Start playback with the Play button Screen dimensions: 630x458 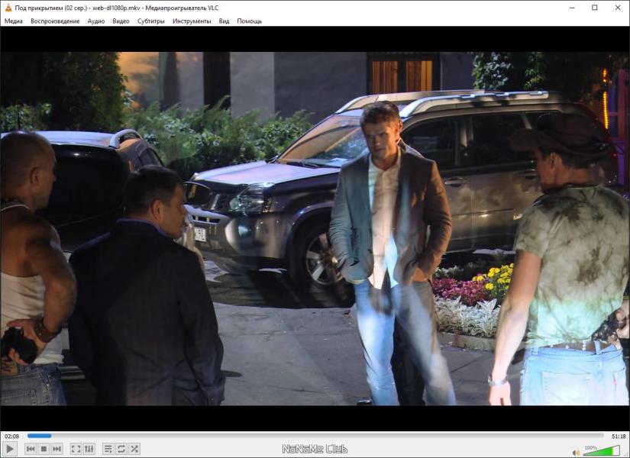(x=10, y=449)
